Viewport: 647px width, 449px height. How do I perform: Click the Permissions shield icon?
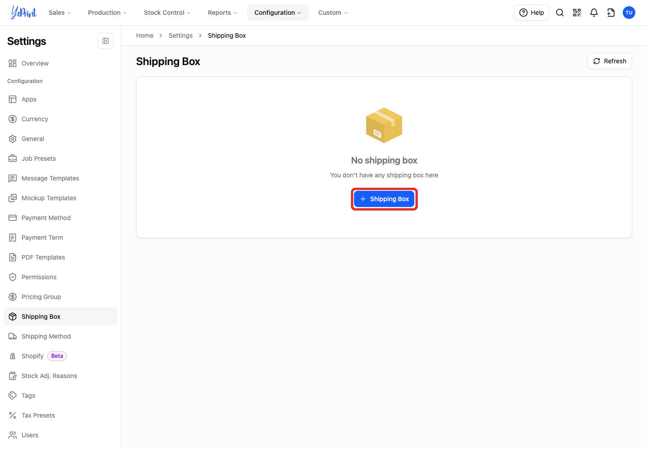point(13,277)
